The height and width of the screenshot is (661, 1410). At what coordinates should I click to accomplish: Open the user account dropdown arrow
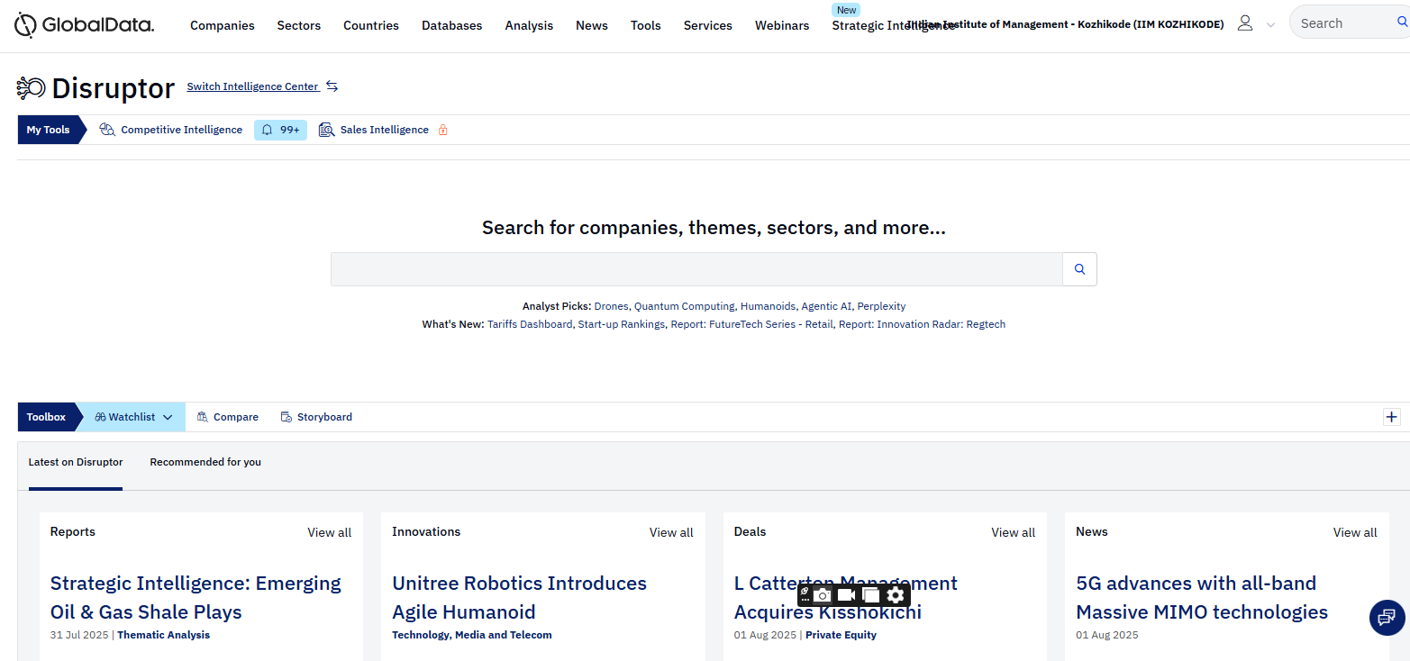coord(1270,25)
